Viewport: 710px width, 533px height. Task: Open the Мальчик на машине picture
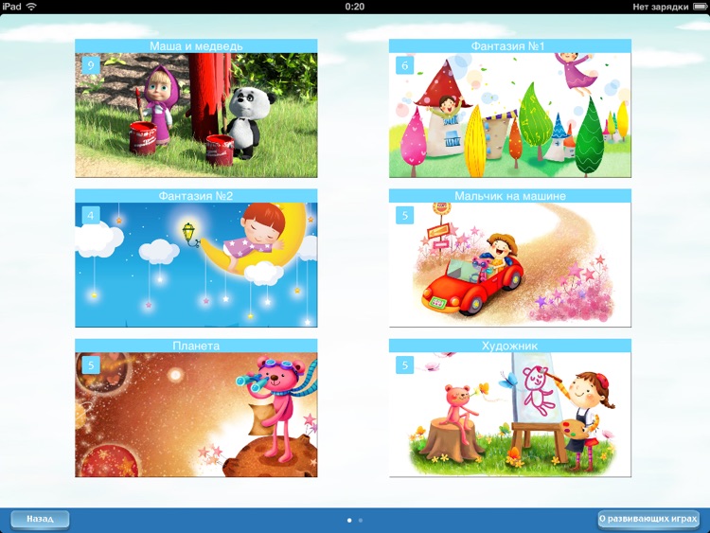coord(510,265)
